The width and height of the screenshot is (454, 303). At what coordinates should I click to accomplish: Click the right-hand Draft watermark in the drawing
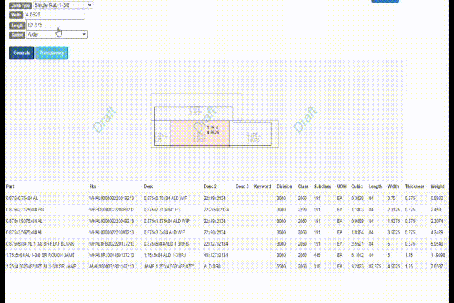point(305,119)
